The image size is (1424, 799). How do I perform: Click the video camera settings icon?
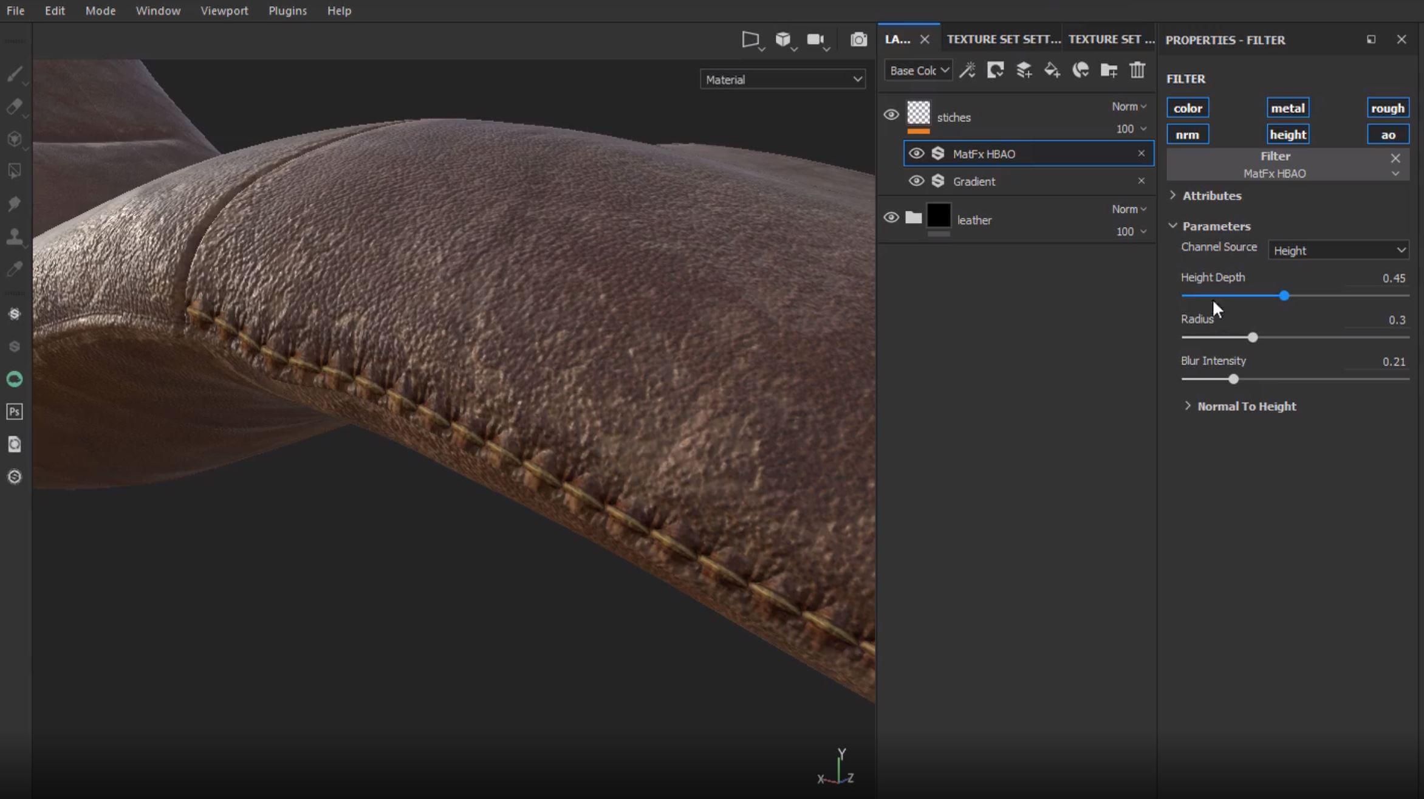815,40
